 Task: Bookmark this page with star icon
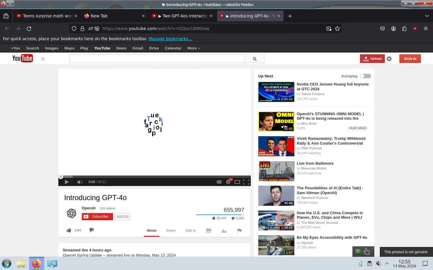click(x=337, y=28)
